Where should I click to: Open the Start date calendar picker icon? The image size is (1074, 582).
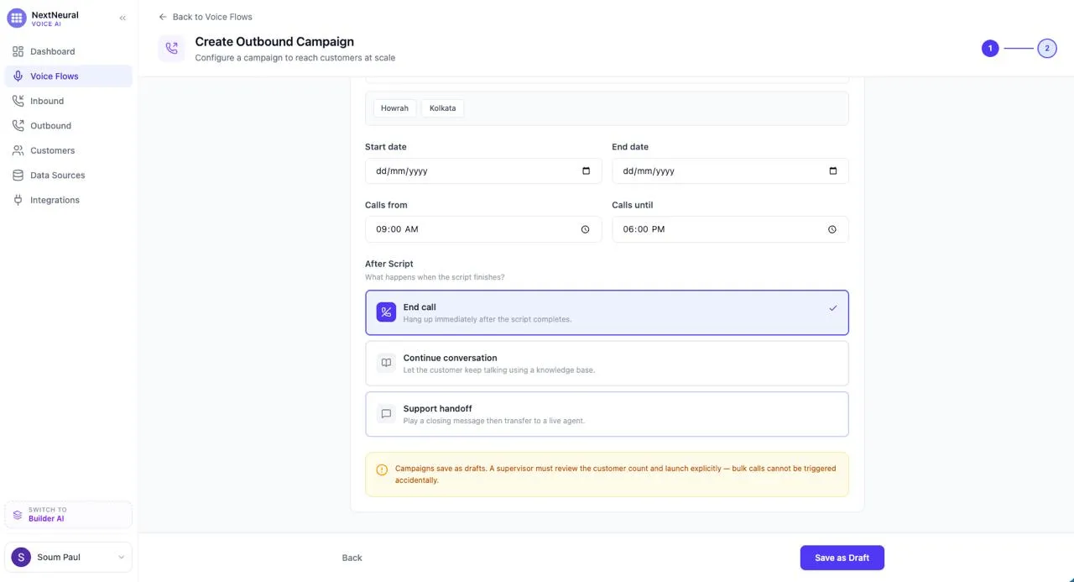pos(586,170)
